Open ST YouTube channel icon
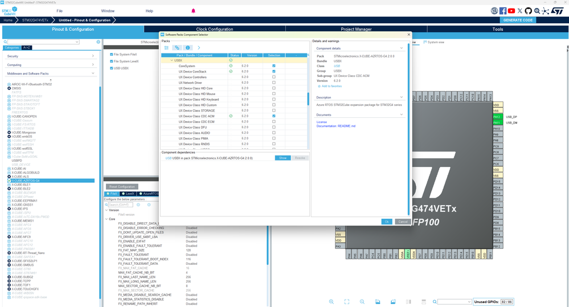 511,11
